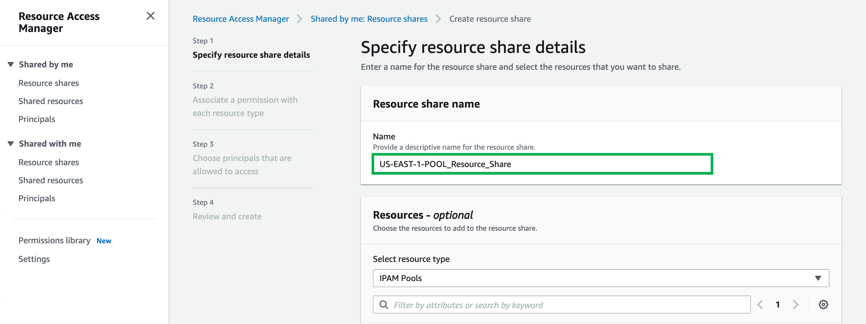Go to previous page of resources
Viewport: 866px width, 324px height.
tap(760, 304)
